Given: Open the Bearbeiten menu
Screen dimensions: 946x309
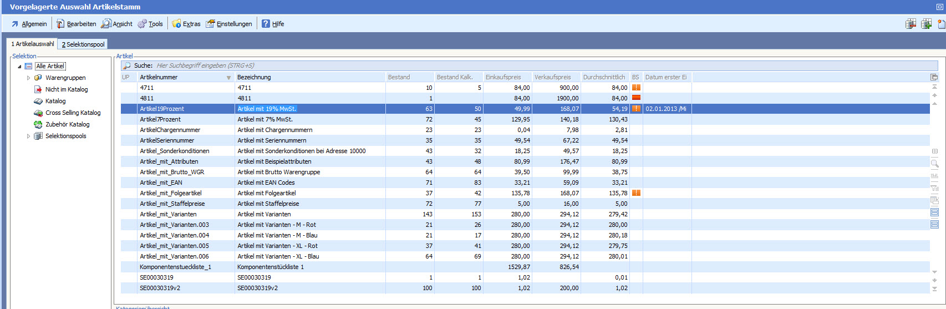Looking at the screenshot, I should click(76, 24).
